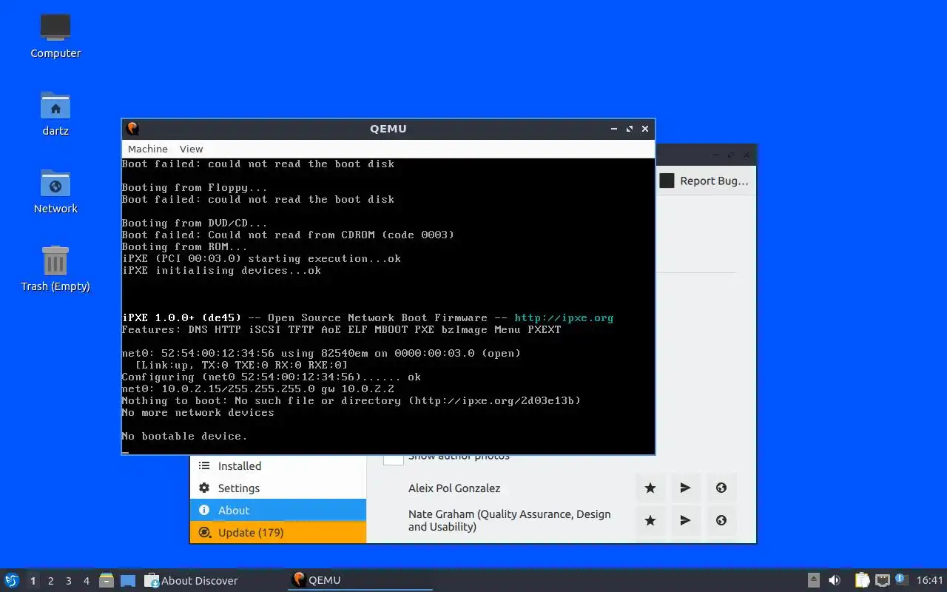This screenshot has width=947, height=592.
Task: Click inside the QEMU guest console display
Action: [388, 306]
